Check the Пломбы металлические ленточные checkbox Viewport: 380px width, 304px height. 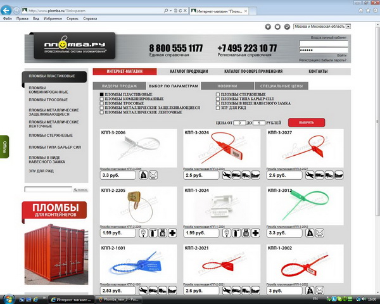(x=102, y=112)
